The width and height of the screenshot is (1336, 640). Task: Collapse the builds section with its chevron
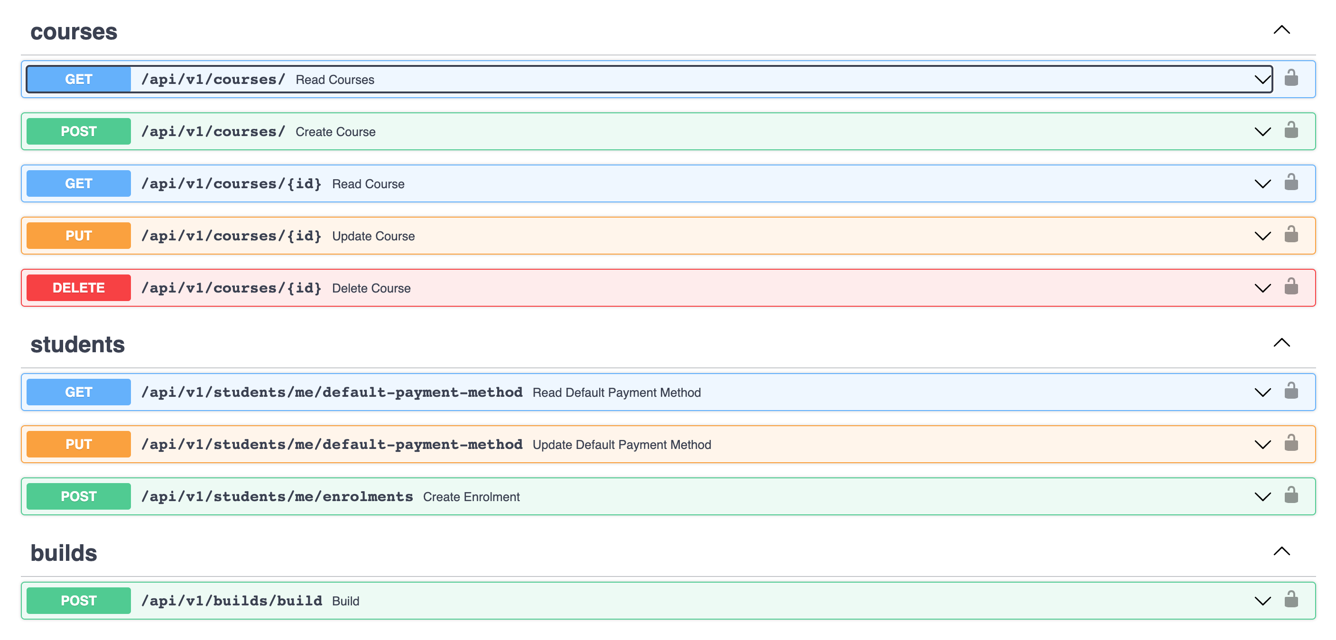coord(1281,551)
